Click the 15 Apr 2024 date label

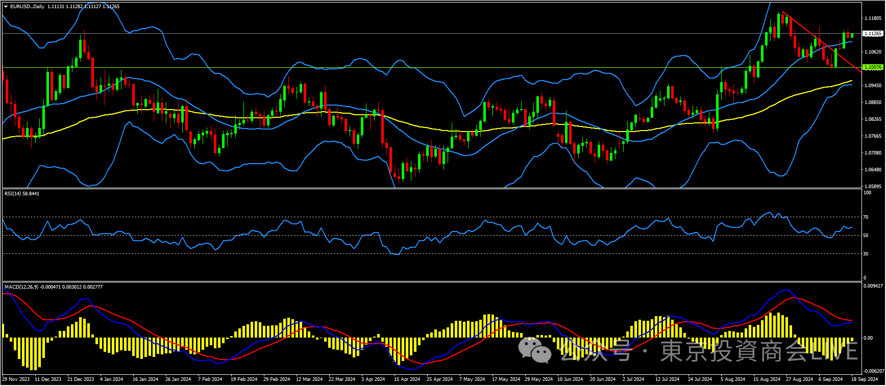[x=407, y=379]
